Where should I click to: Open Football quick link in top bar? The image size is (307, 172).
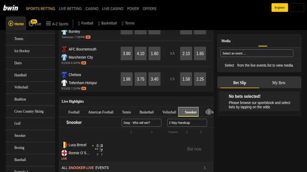85,23
